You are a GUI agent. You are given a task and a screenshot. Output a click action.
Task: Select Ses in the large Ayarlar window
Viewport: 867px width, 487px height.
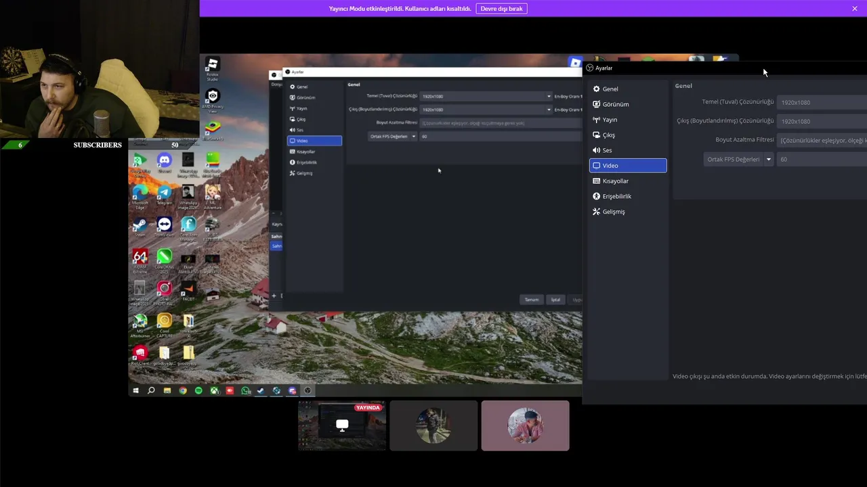[627, 150]
